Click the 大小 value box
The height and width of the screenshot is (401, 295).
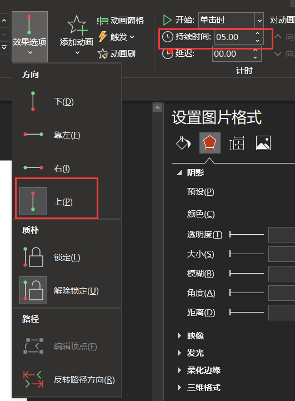(x=282, y=254)
